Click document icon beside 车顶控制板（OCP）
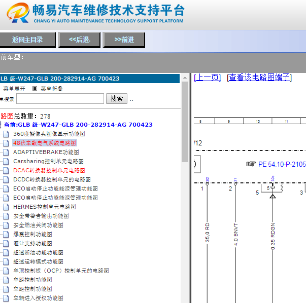Screen dimensions: 306x303 6,271
